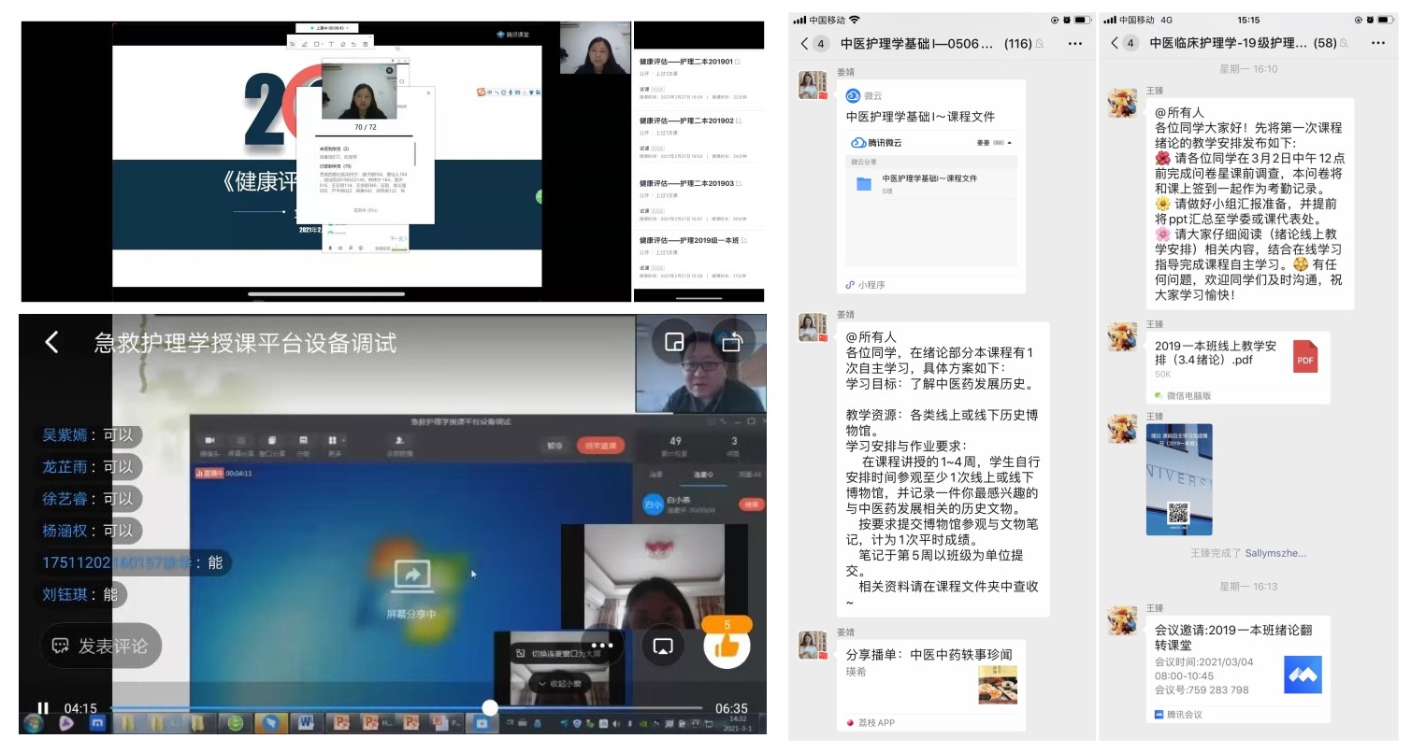Tap the orange thumbs-up like button

(727, 647)
